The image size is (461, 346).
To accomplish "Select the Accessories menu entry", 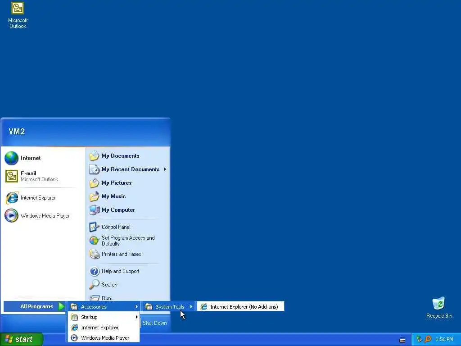I will point(104,306).
